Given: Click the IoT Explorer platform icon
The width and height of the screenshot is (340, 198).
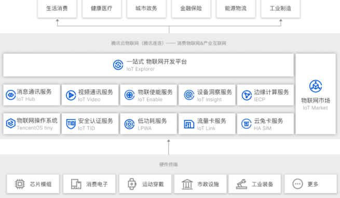Looking at the screenshot, I should pos(118,65).
